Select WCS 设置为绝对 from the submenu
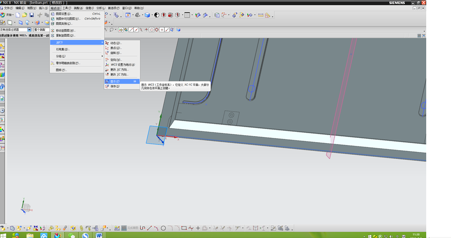The image size is (451, 238). pos(123,65)
